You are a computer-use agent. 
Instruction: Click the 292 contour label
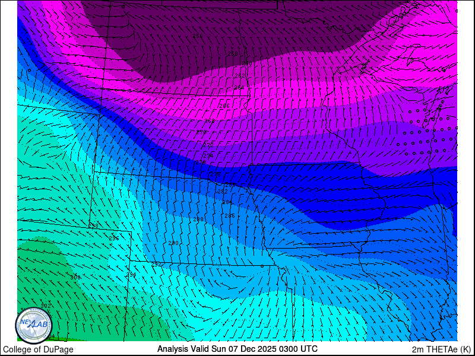(x=156, y=265)
